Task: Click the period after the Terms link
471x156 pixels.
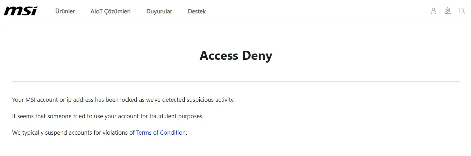Action: [x=186, y=133]
